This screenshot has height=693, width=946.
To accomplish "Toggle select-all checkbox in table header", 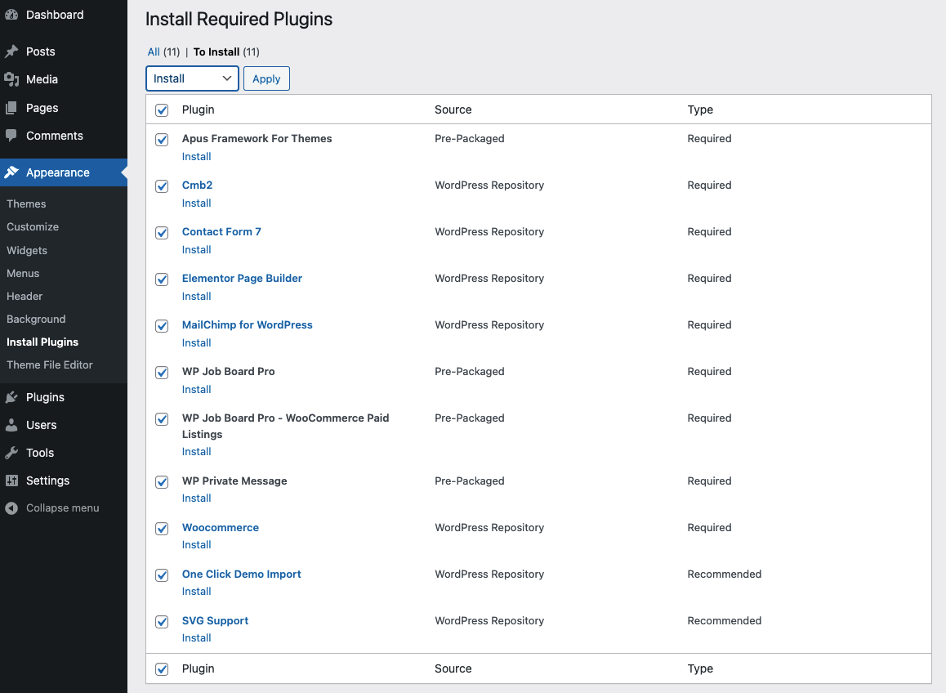I will (162, 110).
